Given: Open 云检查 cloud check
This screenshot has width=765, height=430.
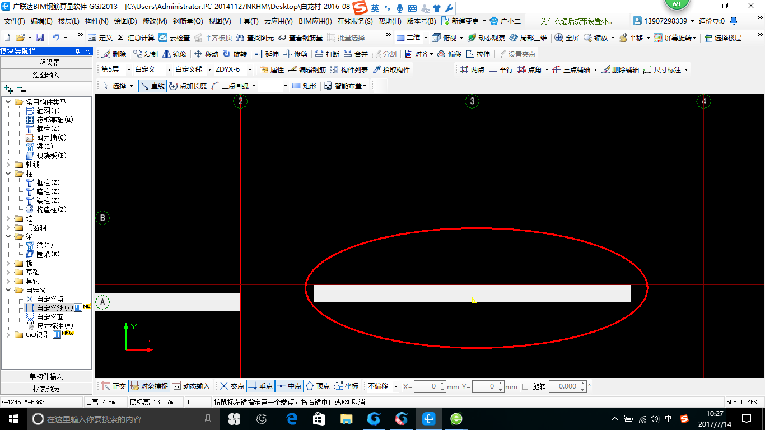Looking at the screenshot, I should [174, 38].
